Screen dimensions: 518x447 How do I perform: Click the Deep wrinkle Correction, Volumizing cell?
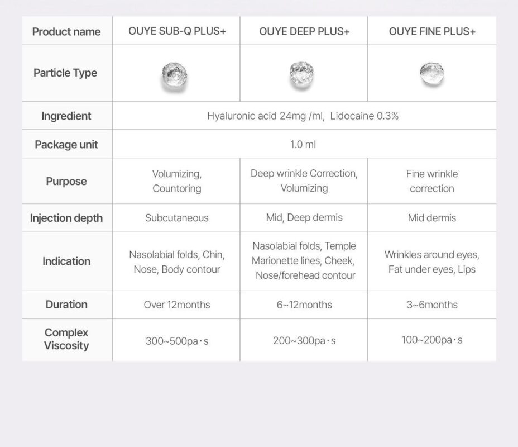[x=304, y=180]
